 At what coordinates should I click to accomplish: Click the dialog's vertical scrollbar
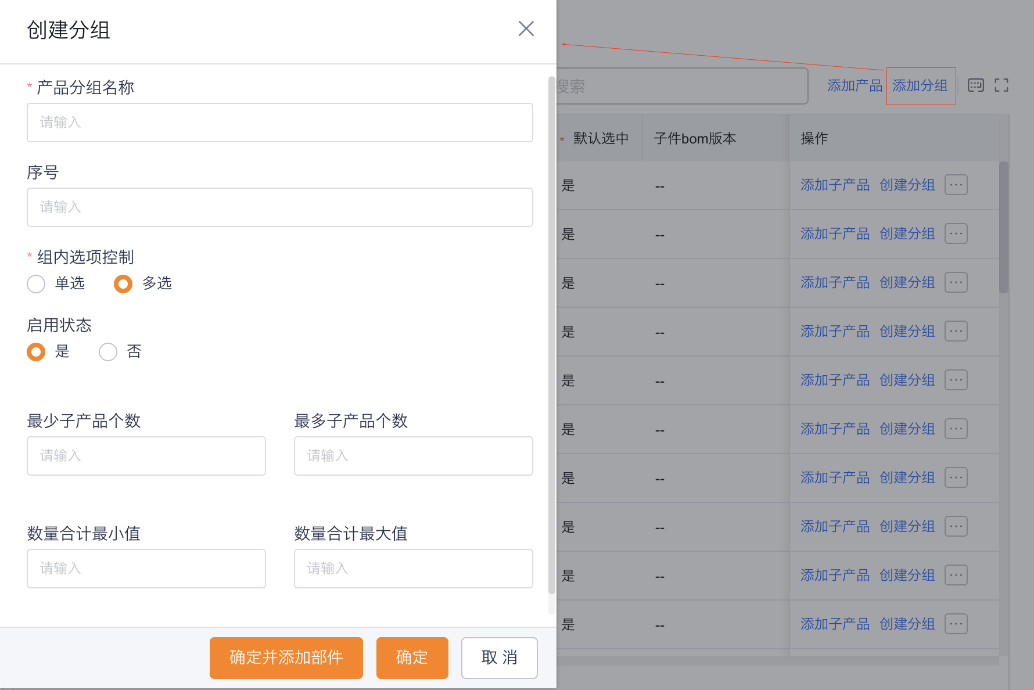(551, 335)
